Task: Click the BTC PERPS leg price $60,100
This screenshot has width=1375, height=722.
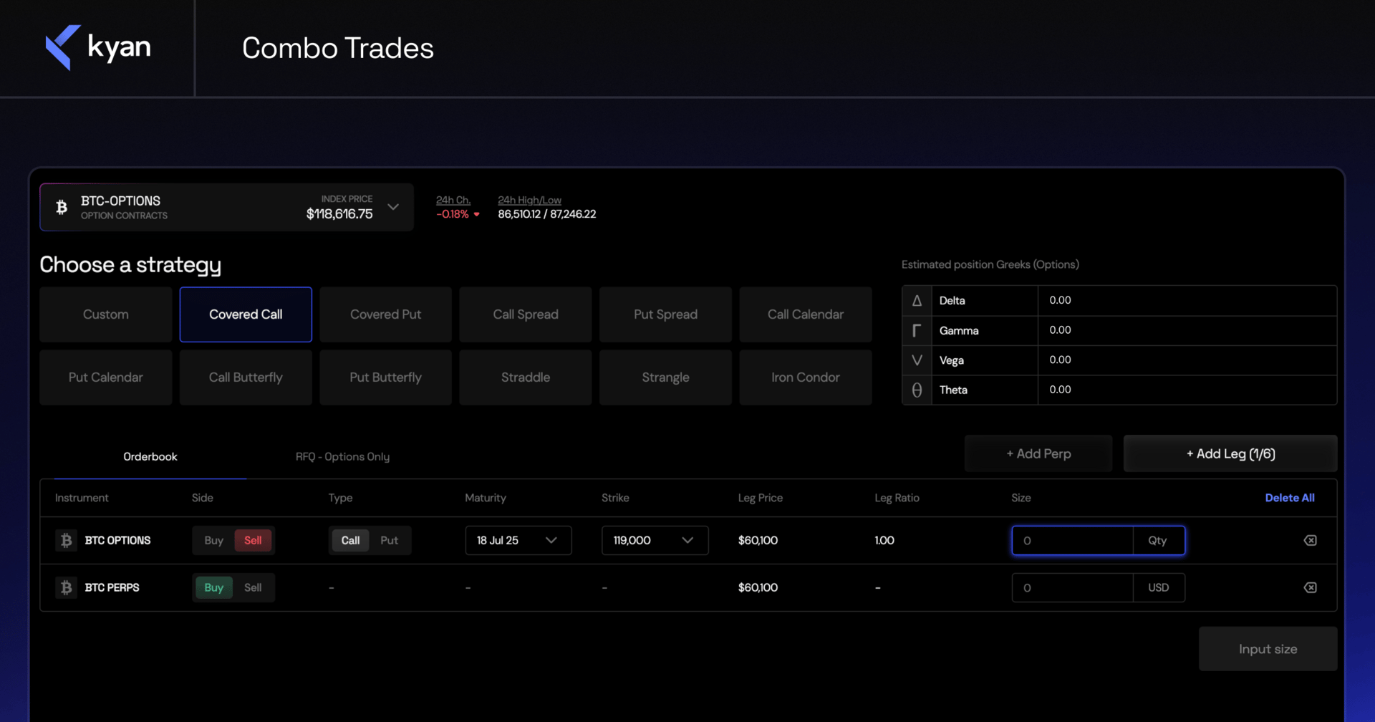Action: click(758, 587)
